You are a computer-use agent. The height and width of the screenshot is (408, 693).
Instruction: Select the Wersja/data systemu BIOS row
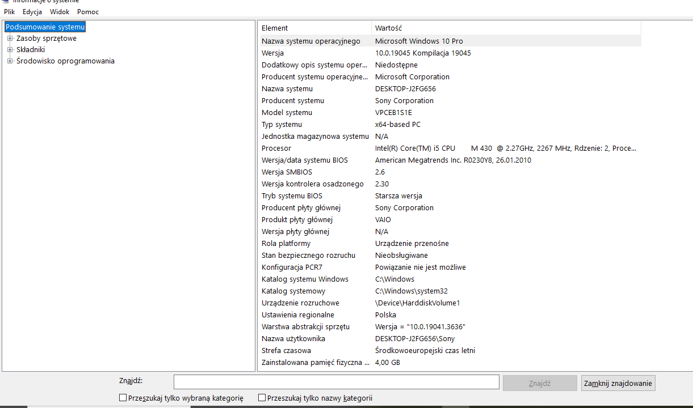(x=450, y=160)
